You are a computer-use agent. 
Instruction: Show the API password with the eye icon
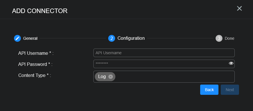231,63
